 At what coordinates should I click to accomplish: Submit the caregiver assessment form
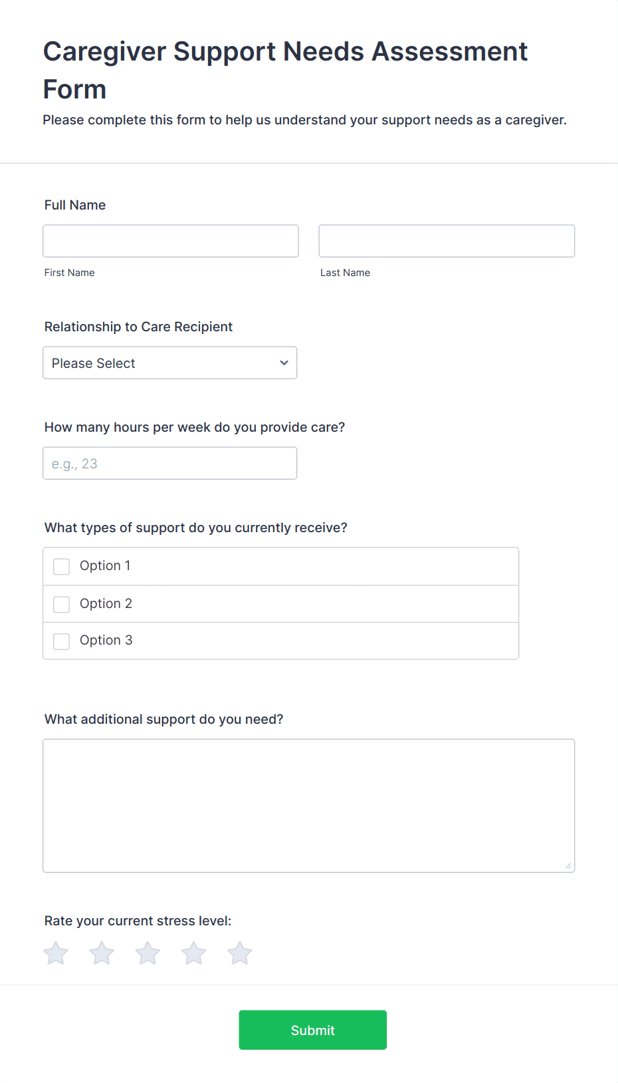(313, 1030)
